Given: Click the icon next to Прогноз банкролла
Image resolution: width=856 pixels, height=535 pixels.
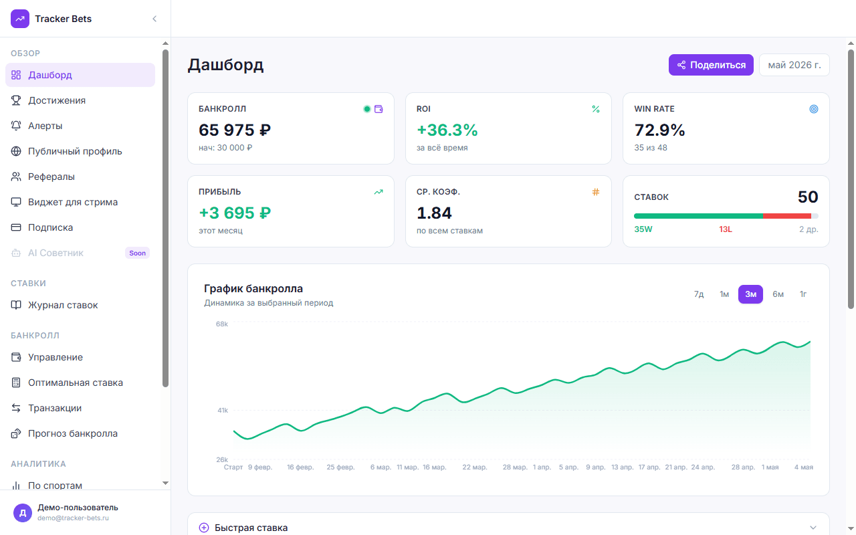Looking at the screenshot, I should pos(16,433).
